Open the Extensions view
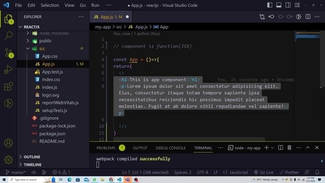Image resolution: width=325 pixels, height=183 pixels. pyautogui.click(x=9, y=86)
